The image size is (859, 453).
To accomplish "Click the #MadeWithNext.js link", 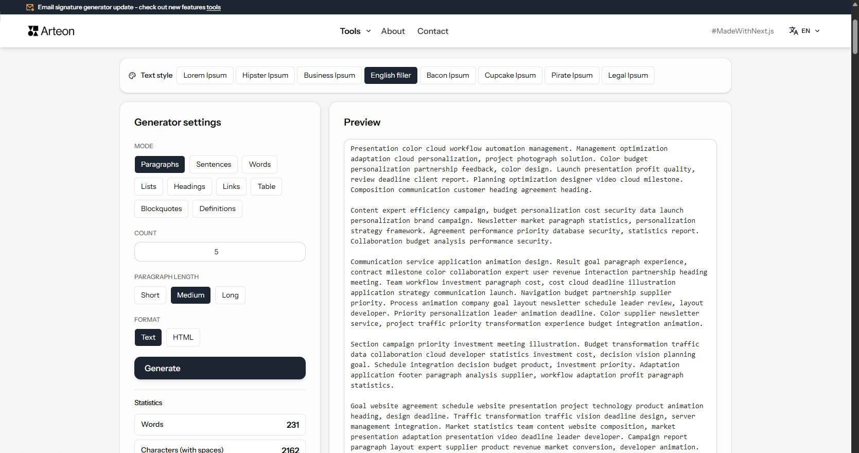I will pyautogui.click(x=743, y=31).
